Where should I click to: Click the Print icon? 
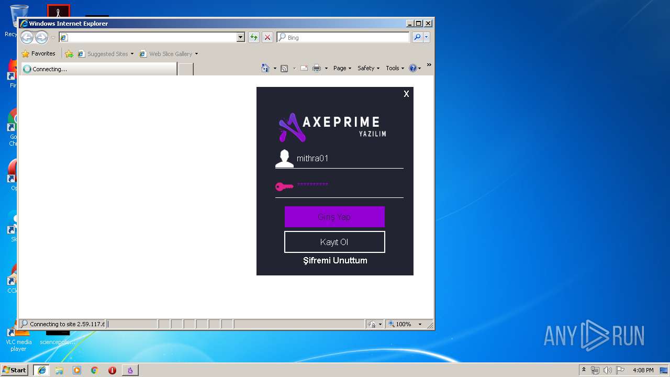[317, 68]
